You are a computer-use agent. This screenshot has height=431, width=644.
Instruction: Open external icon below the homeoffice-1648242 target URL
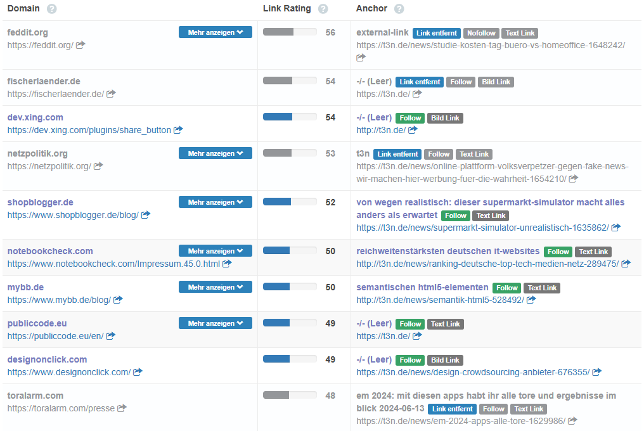coord(361,58)
